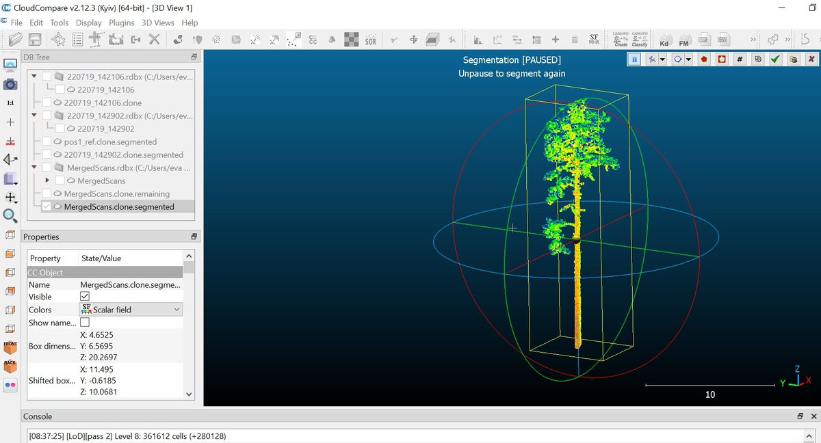Click the CANUPO Create plugin icon
Image resolution: width=821 pixels, height=443 pixels.
click(621, 40)
